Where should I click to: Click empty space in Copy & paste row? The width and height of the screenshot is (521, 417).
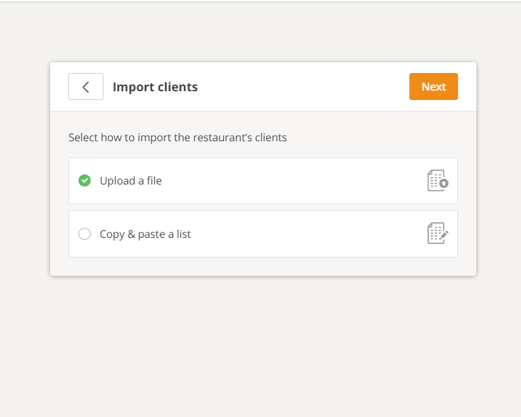click(x=304, y=234)
